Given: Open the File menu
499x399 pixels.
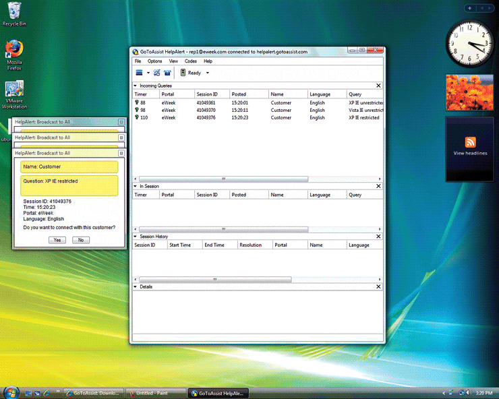Looking at the screenshot, I should tap(138, 61).
